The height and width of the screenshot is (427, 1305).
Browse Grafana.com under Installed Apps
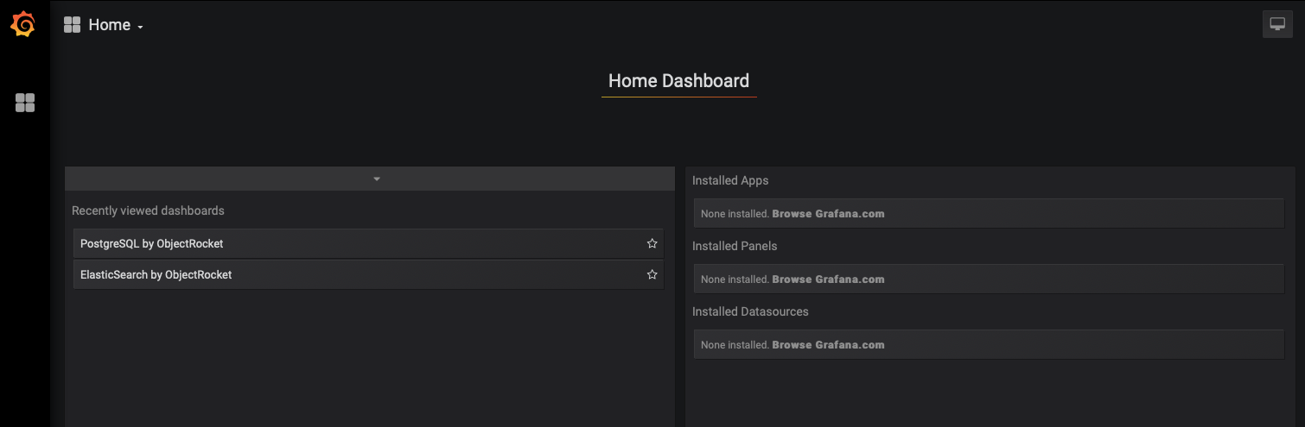pyautogui.click(x=828, y=214)
